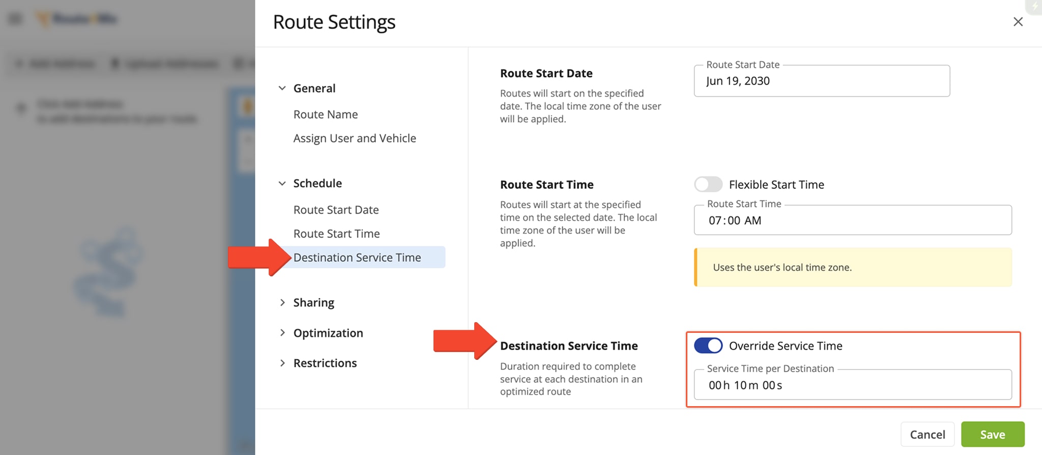This screenshot has width=1042, height=455.
Task: Click 'Uses the user's local time zone.' notice
Action: coord(853,267)
